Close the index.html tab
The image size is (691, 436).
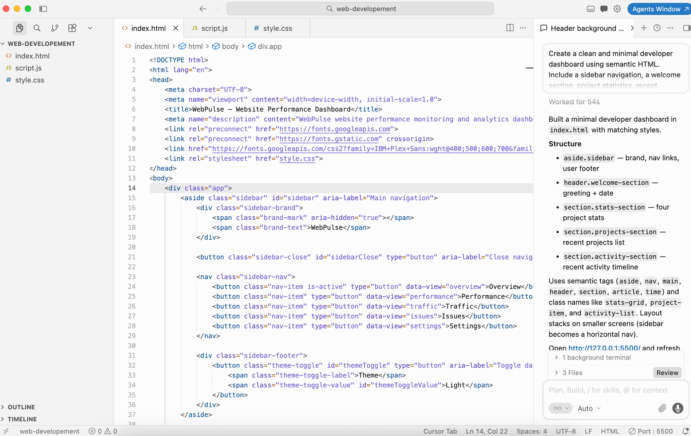[x=176, y=28]
